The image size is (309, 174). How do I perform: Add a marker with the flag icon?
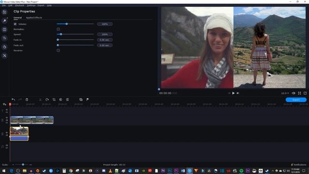87,100
